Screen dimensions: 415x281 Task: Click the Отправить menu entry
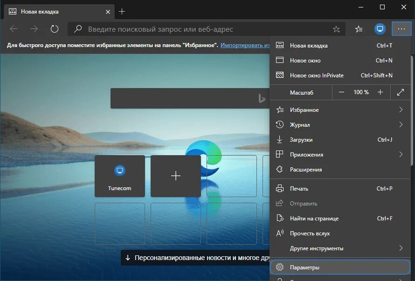pos(340,204)
